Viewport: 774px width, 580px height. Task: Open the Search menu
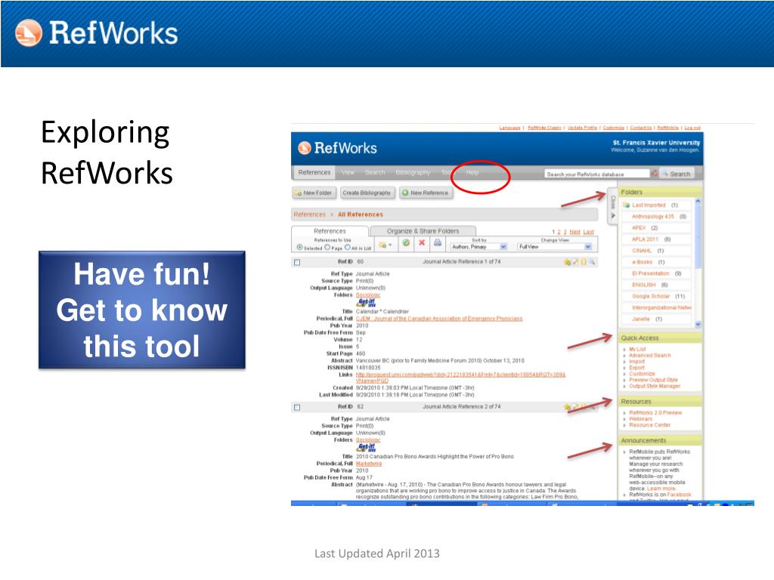(375, 172)
